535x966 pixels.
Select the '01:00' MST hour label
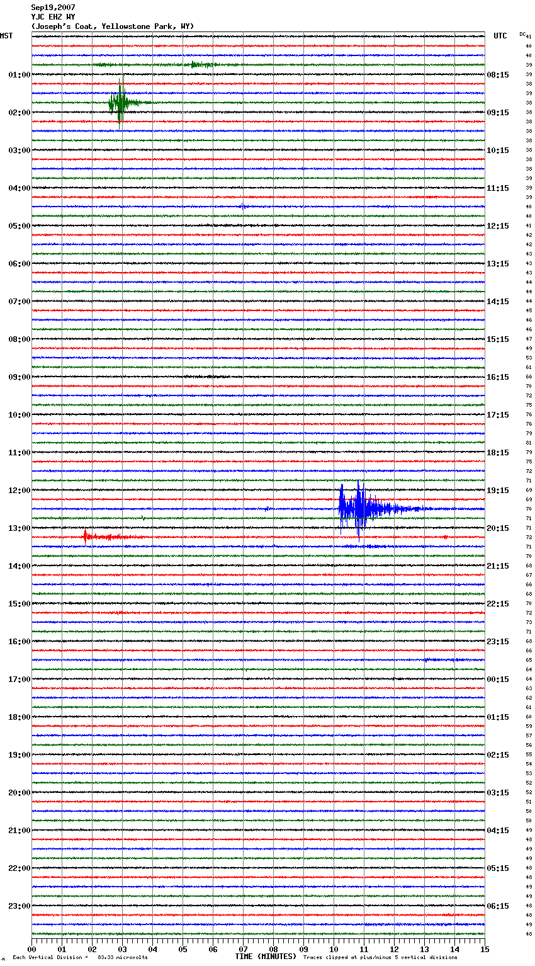(x=19, y=75)
